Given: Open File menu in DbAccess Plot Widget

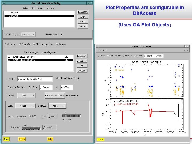Looking at the screenshot, I should (x=100, y=50).
